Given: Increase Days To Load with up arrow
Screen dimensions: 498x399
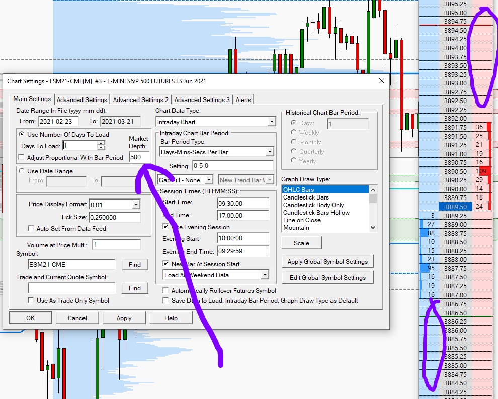Looking at the screenshot, I should tap(101, 143).
